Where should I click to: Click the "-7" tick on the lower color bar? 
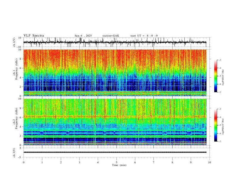point(220,142)
